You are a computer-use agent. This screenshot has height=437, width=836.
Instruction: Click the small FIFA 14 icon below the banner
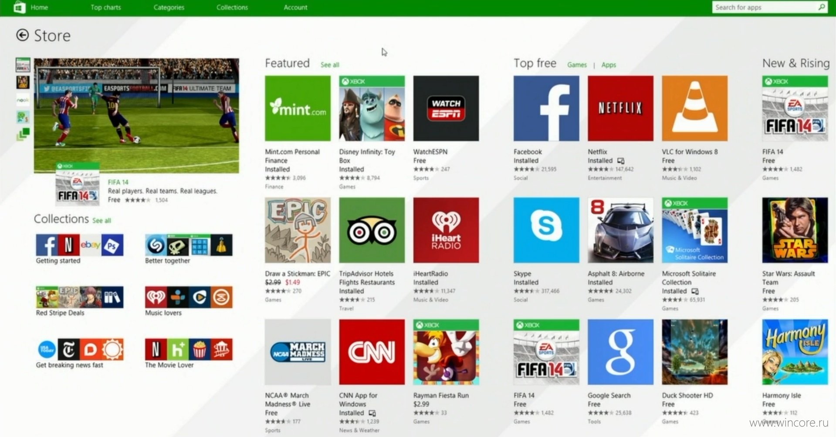click(x=78, y=184)
